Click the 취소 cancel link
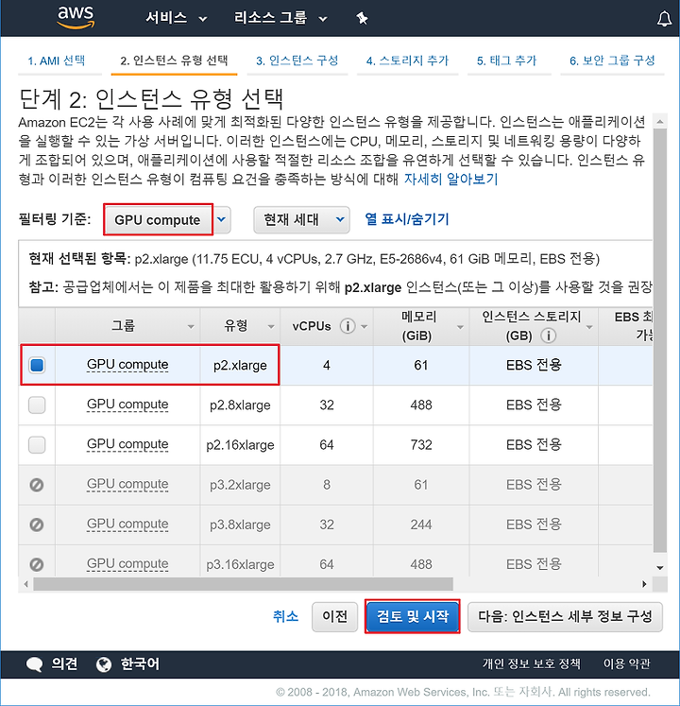The height and width of the screenshot is (706, 680). point(286,616)
